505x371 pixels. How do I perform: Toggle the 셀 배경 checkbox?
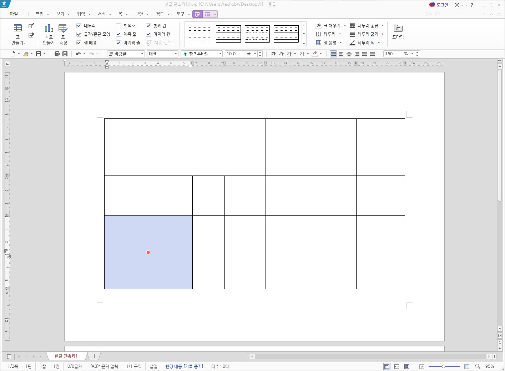pyautogui.click(x=79, y=43)
